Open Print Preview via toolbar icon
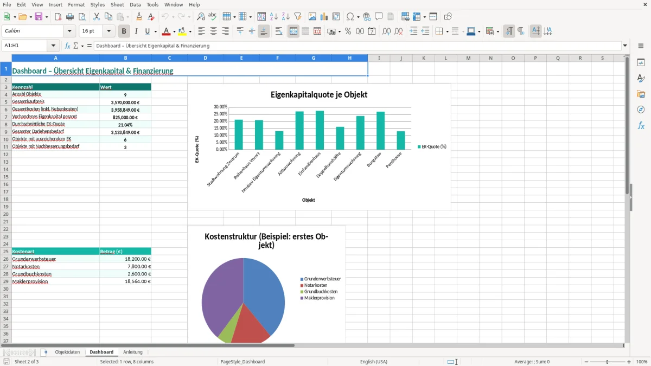 (82, 17)
